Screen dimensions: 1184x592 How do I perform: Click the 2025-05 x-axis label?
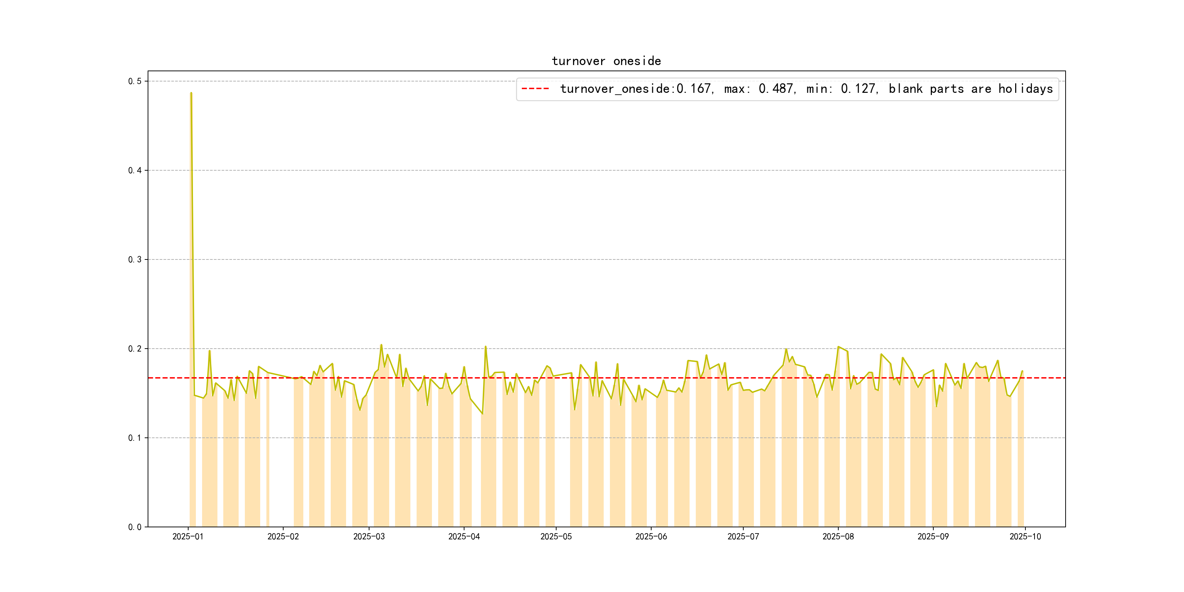click(x=556, y=536)
